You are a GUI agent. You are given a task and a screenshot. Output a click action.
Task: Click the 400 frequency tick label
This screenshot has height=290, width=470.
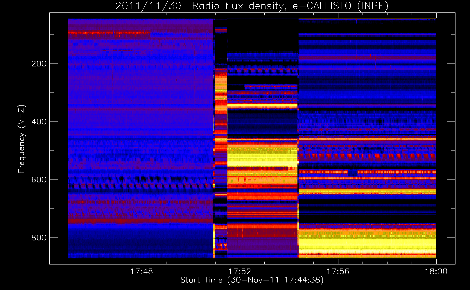[x=39, y=122]
